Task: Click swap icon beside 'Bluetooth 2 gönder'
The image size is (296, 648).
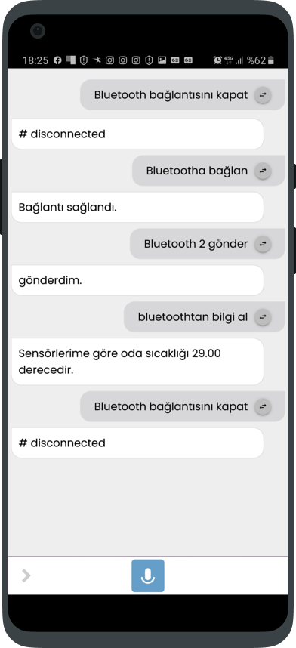Action: 263,244
